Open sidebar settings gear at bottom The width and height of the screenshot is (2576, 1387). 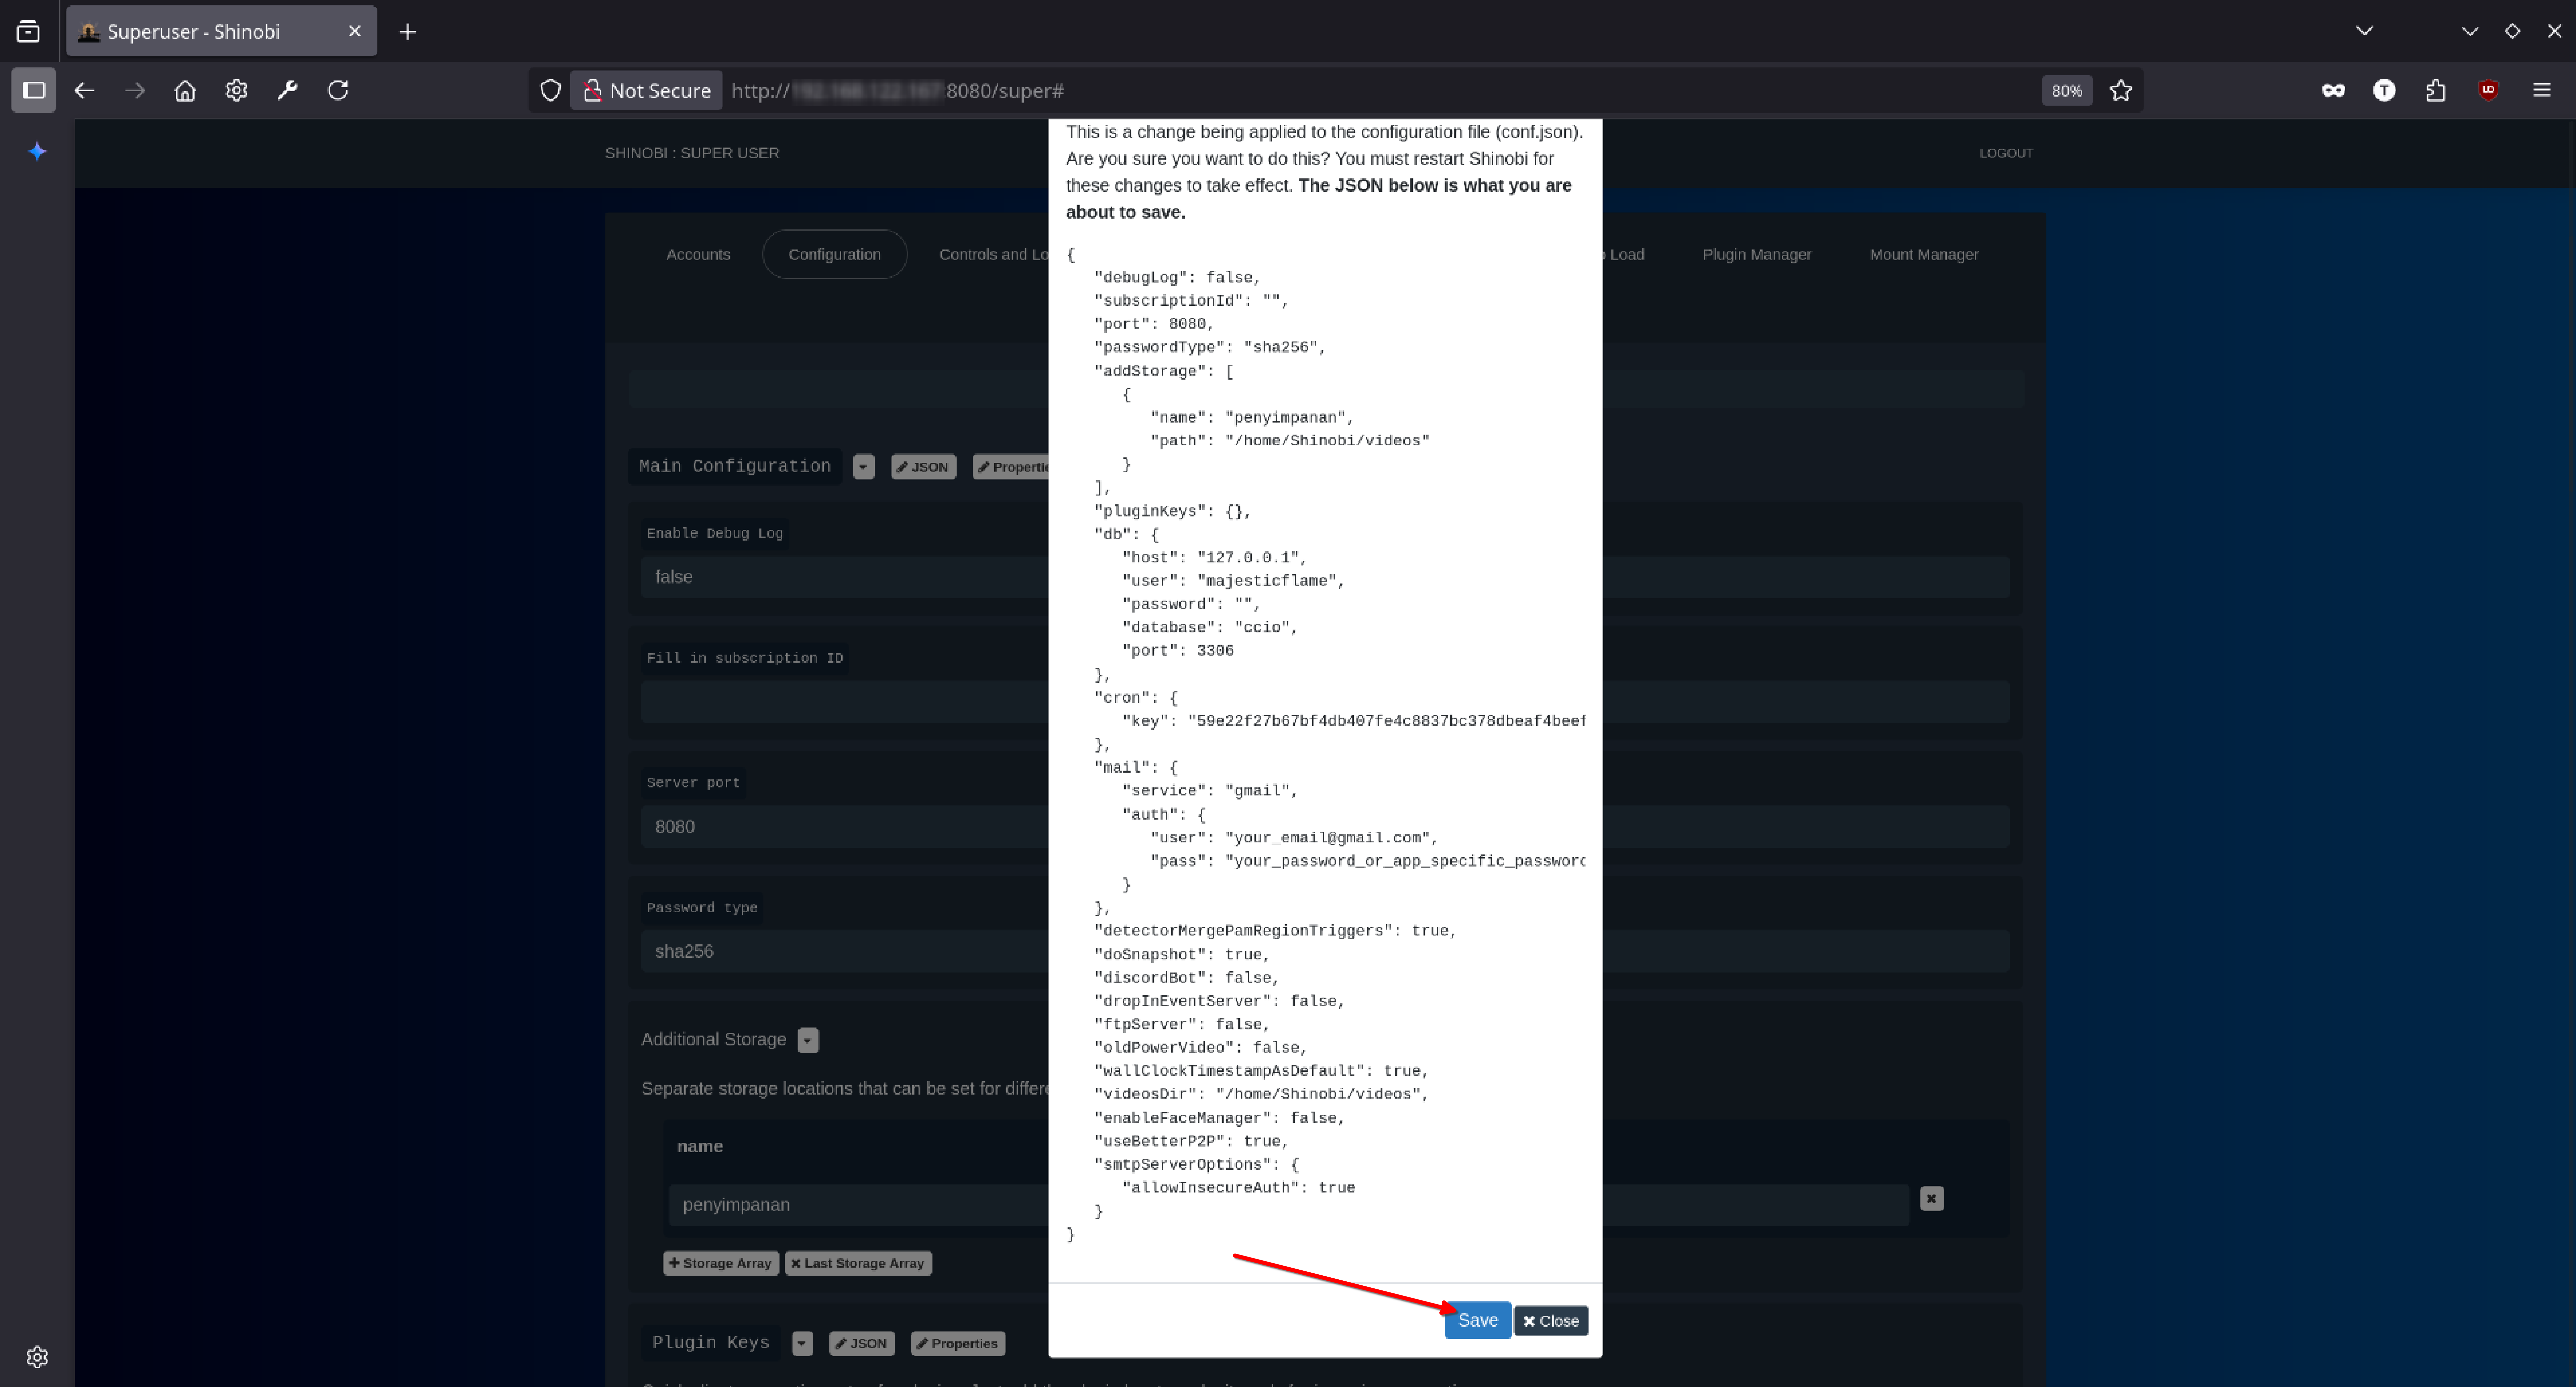(x=37, y=1357)
